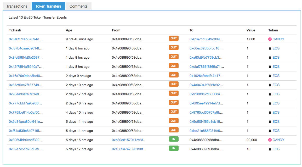
Task: Open transaction 0x8fe5f9ff4d0b2537…
Action: coord(26,58)
